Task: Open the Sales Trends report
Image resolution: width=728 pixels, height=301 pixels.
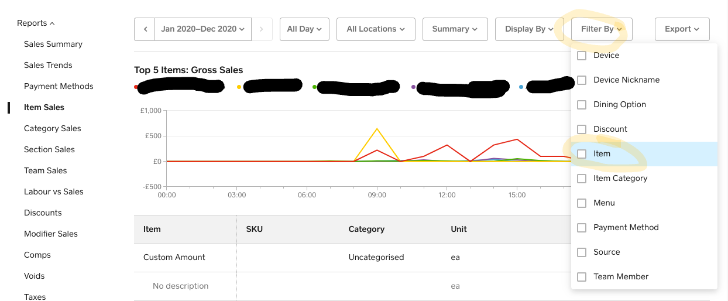Action: point(48,65)
